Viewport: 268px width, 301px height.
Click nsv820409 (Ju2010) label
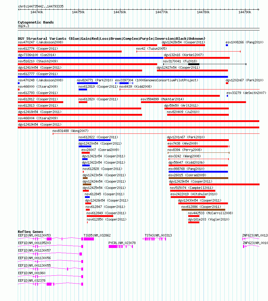183,112
